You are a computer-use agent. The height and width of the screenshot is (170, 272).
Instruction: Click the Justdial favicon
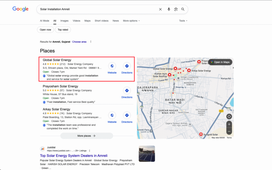pos(42,149)
